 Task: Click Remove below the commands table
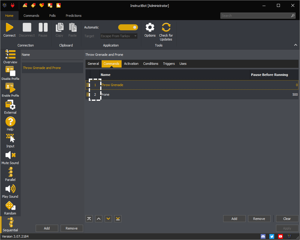click(x=259, y=219)
